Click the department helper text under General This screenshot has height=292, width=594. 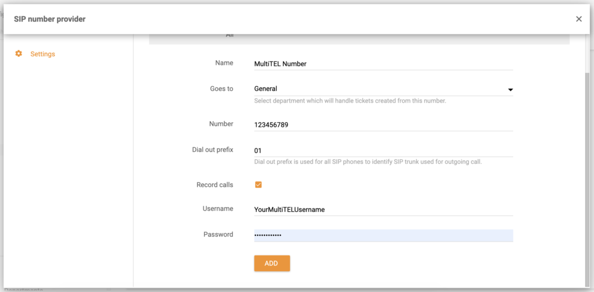pyautogui.click(x=350, y=101)
